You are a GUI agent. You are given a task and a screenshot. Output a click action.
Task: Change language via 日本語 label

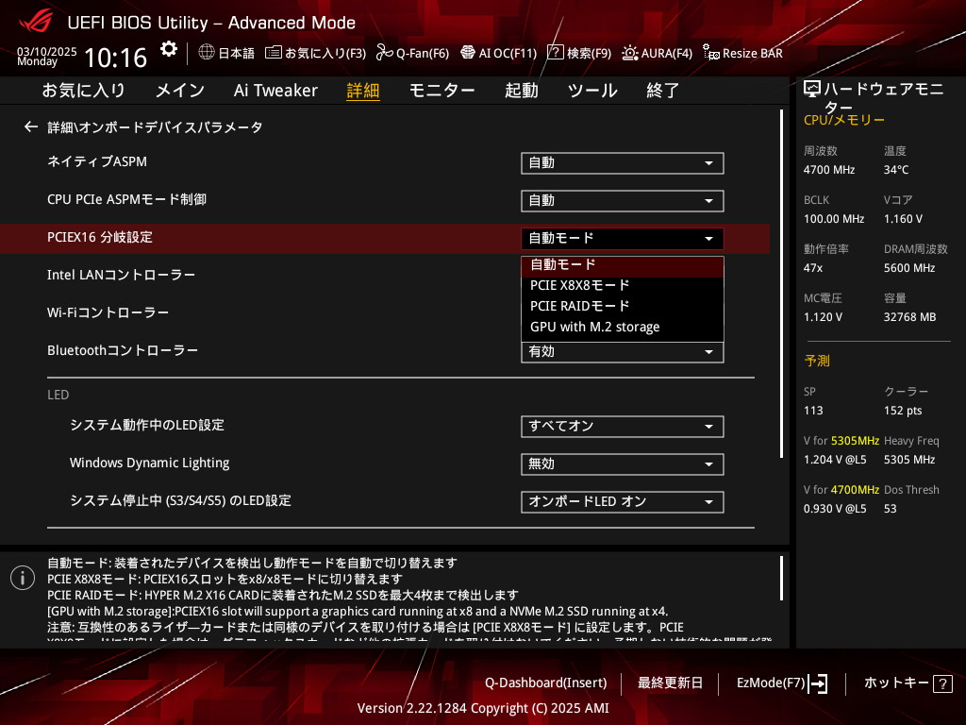(237, 54)
